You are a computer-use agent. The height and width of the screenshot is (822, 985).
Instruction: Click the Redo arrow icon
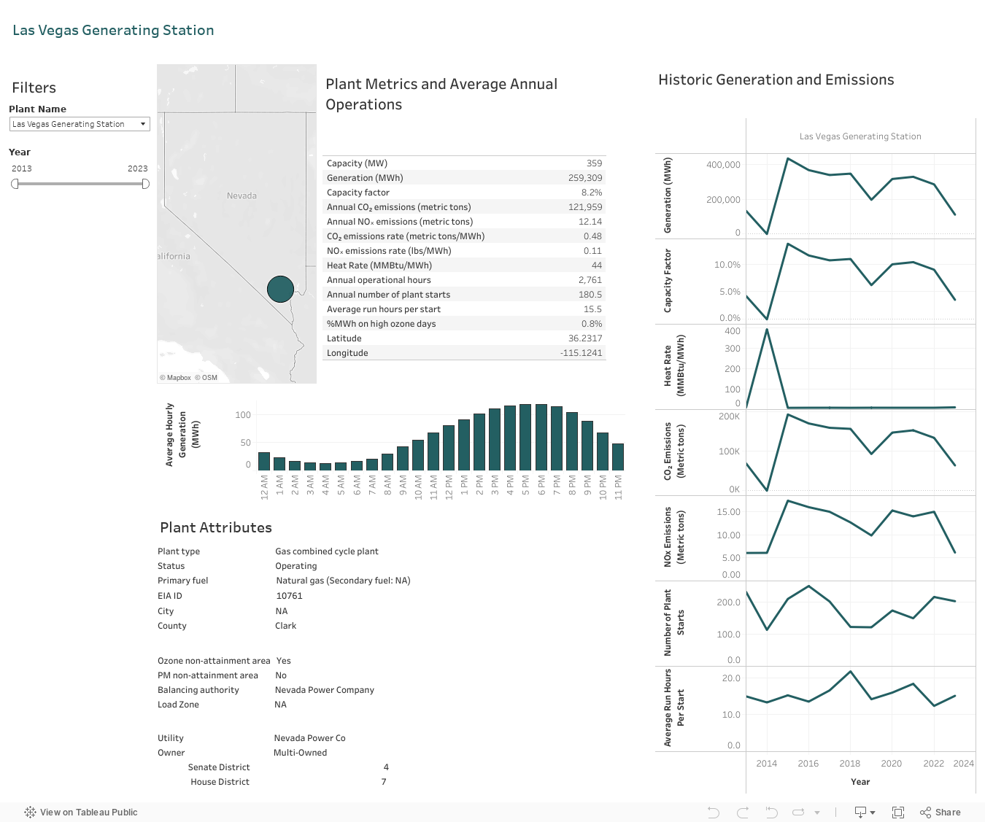click(743, 812)
